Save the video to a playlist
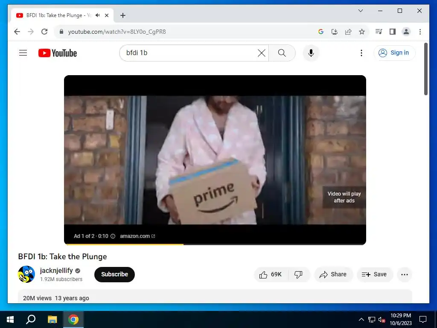The height and width of the screenshot is (328, 437). (375, 275)
